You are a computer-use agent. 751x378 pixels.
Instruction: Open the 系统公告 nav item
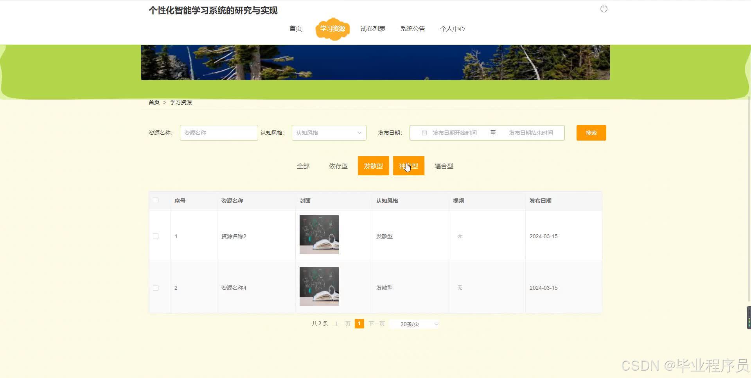click(x=413, y=29)
